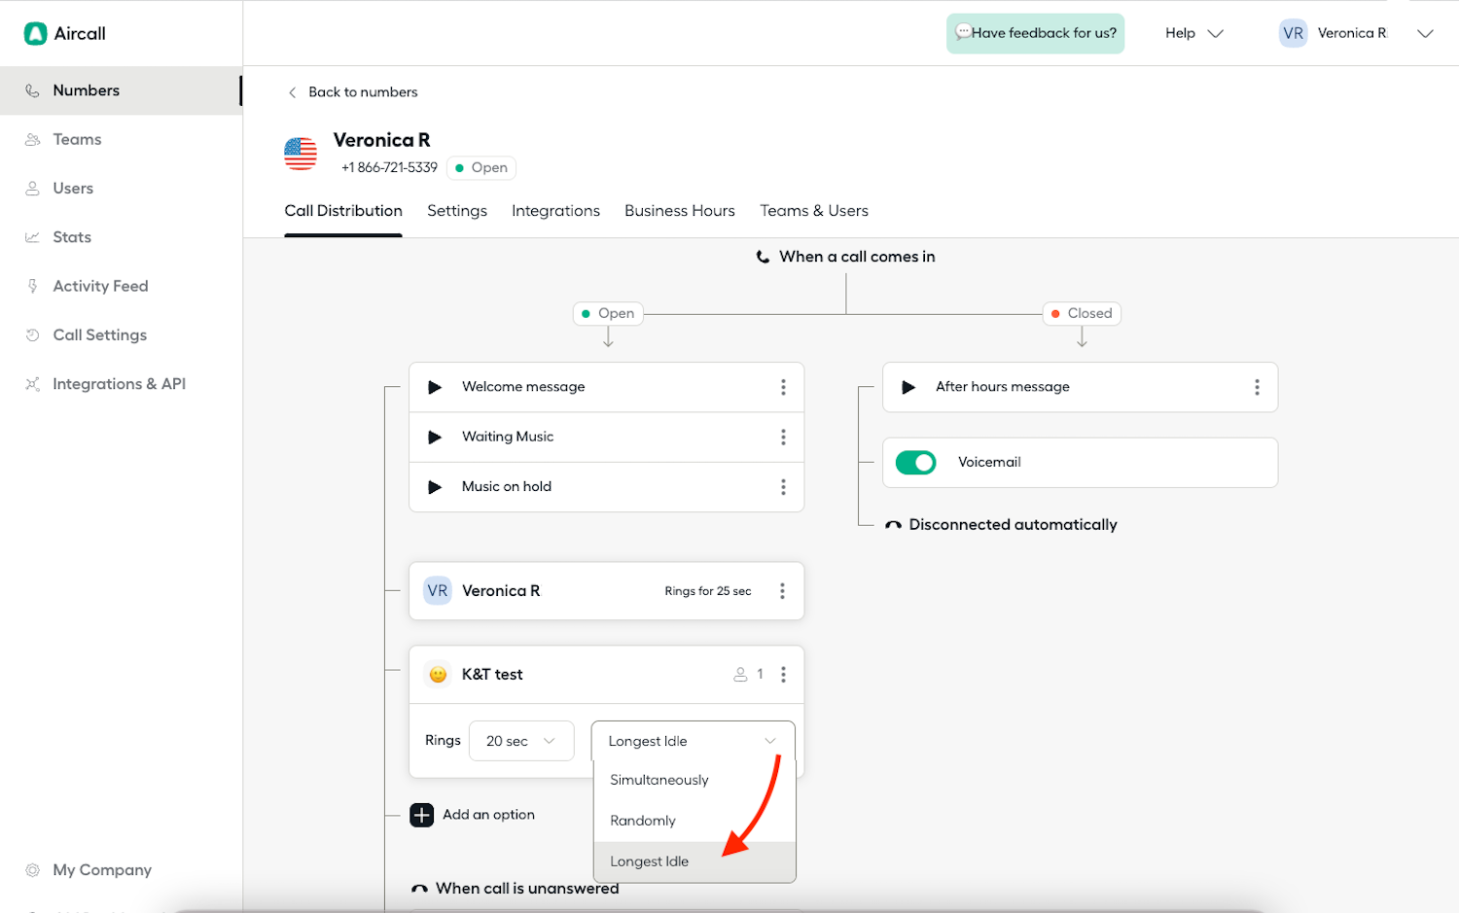Switch to the Business Hours tab
This screenshot has height=913, width=1459.
coord(679,211)
